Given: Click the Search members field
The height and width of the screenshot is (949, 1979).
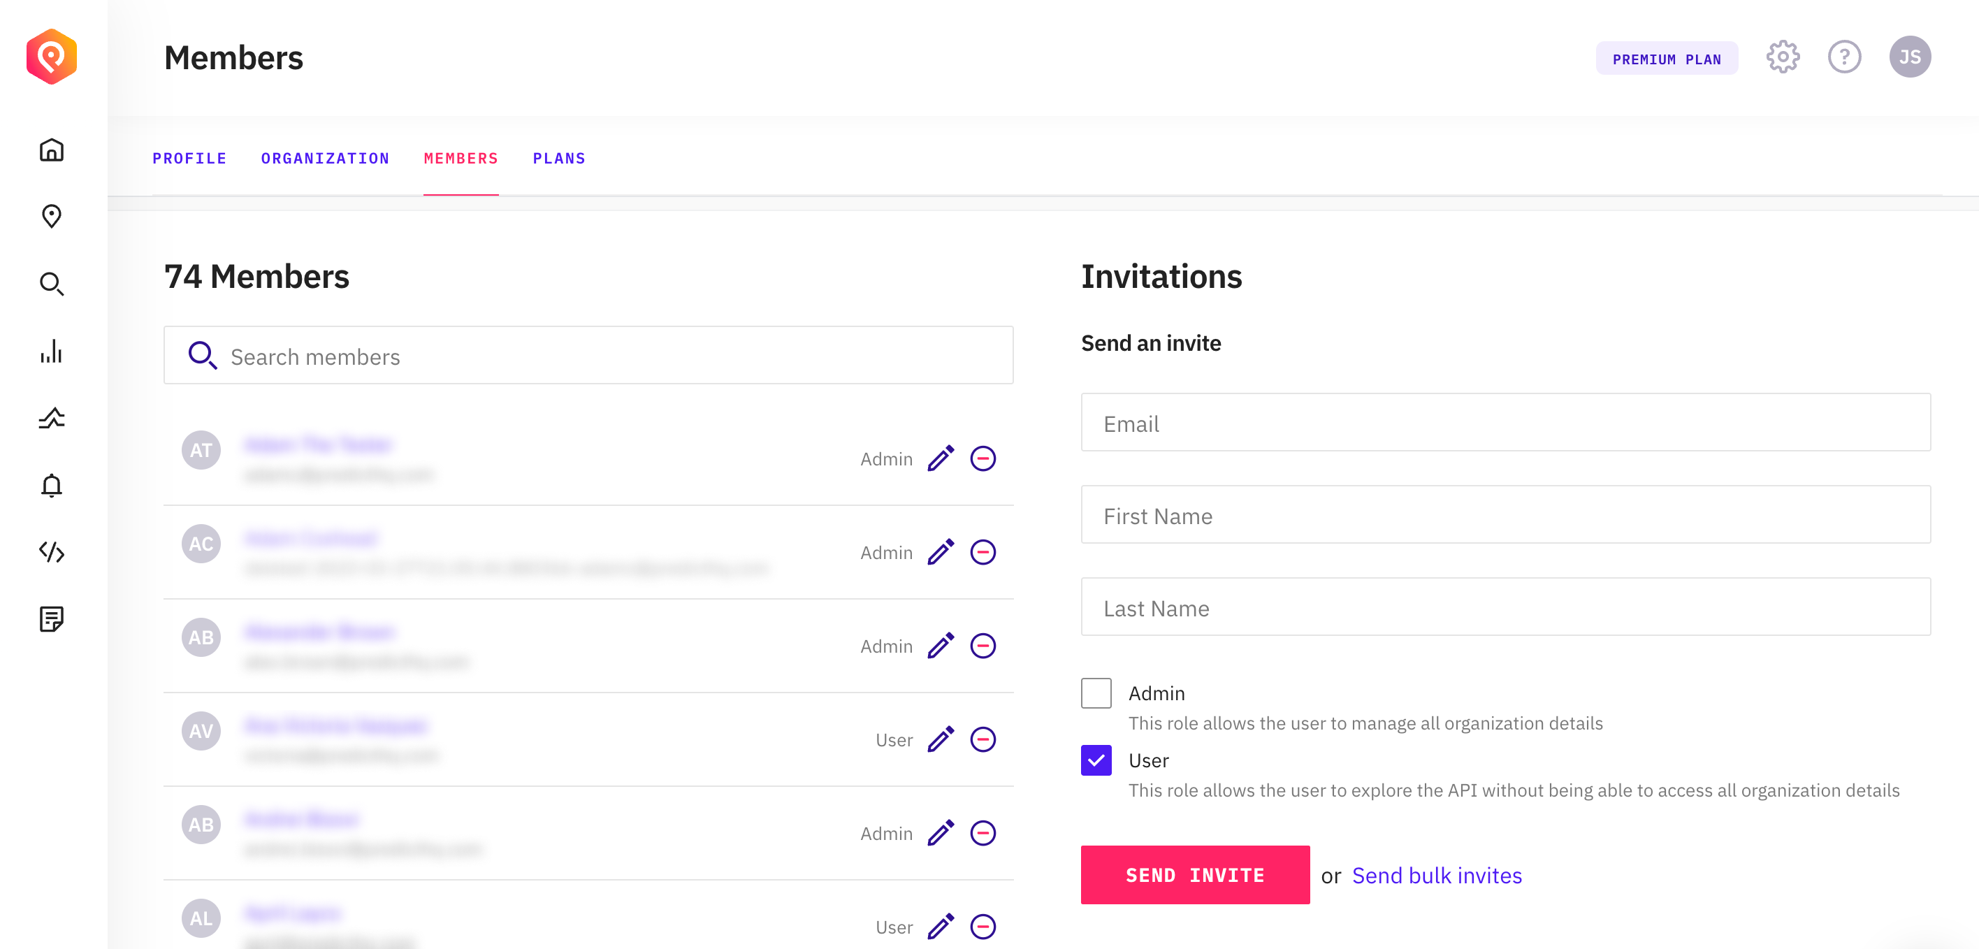Looking at the screenshot, I should click(x=588, y=356).
